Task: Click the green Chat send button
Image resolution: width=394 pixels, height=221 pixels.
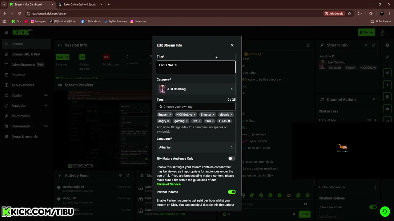Action: click(304, 214)
